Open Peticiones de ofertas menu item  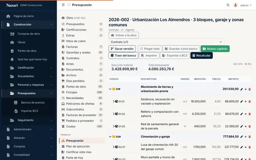coord(82,104)
